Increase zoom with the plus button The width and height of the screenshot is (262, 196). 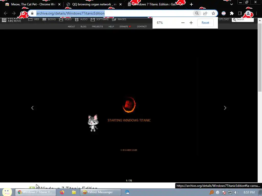(x=191, y=23)
